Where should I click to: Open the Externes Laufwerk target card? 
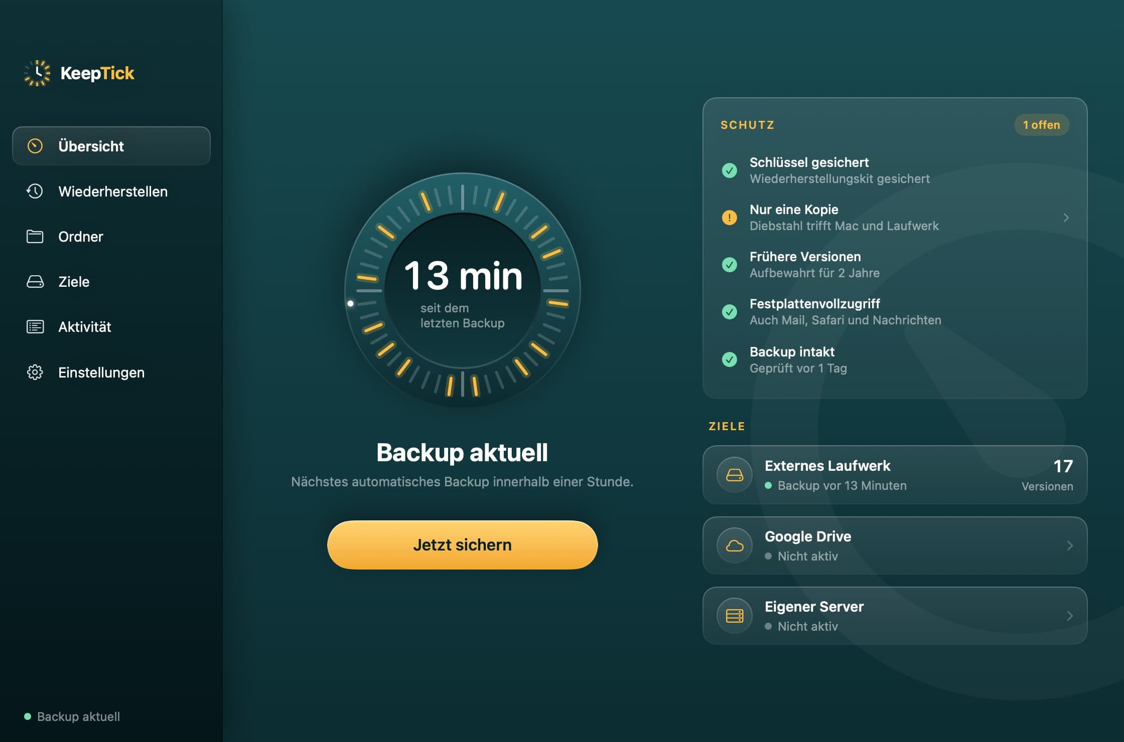click(895, 475)
